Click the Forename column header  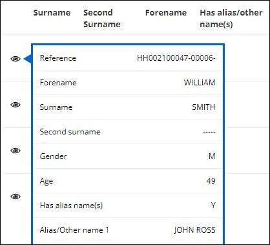pyautogui.click(x=166, y=12)
